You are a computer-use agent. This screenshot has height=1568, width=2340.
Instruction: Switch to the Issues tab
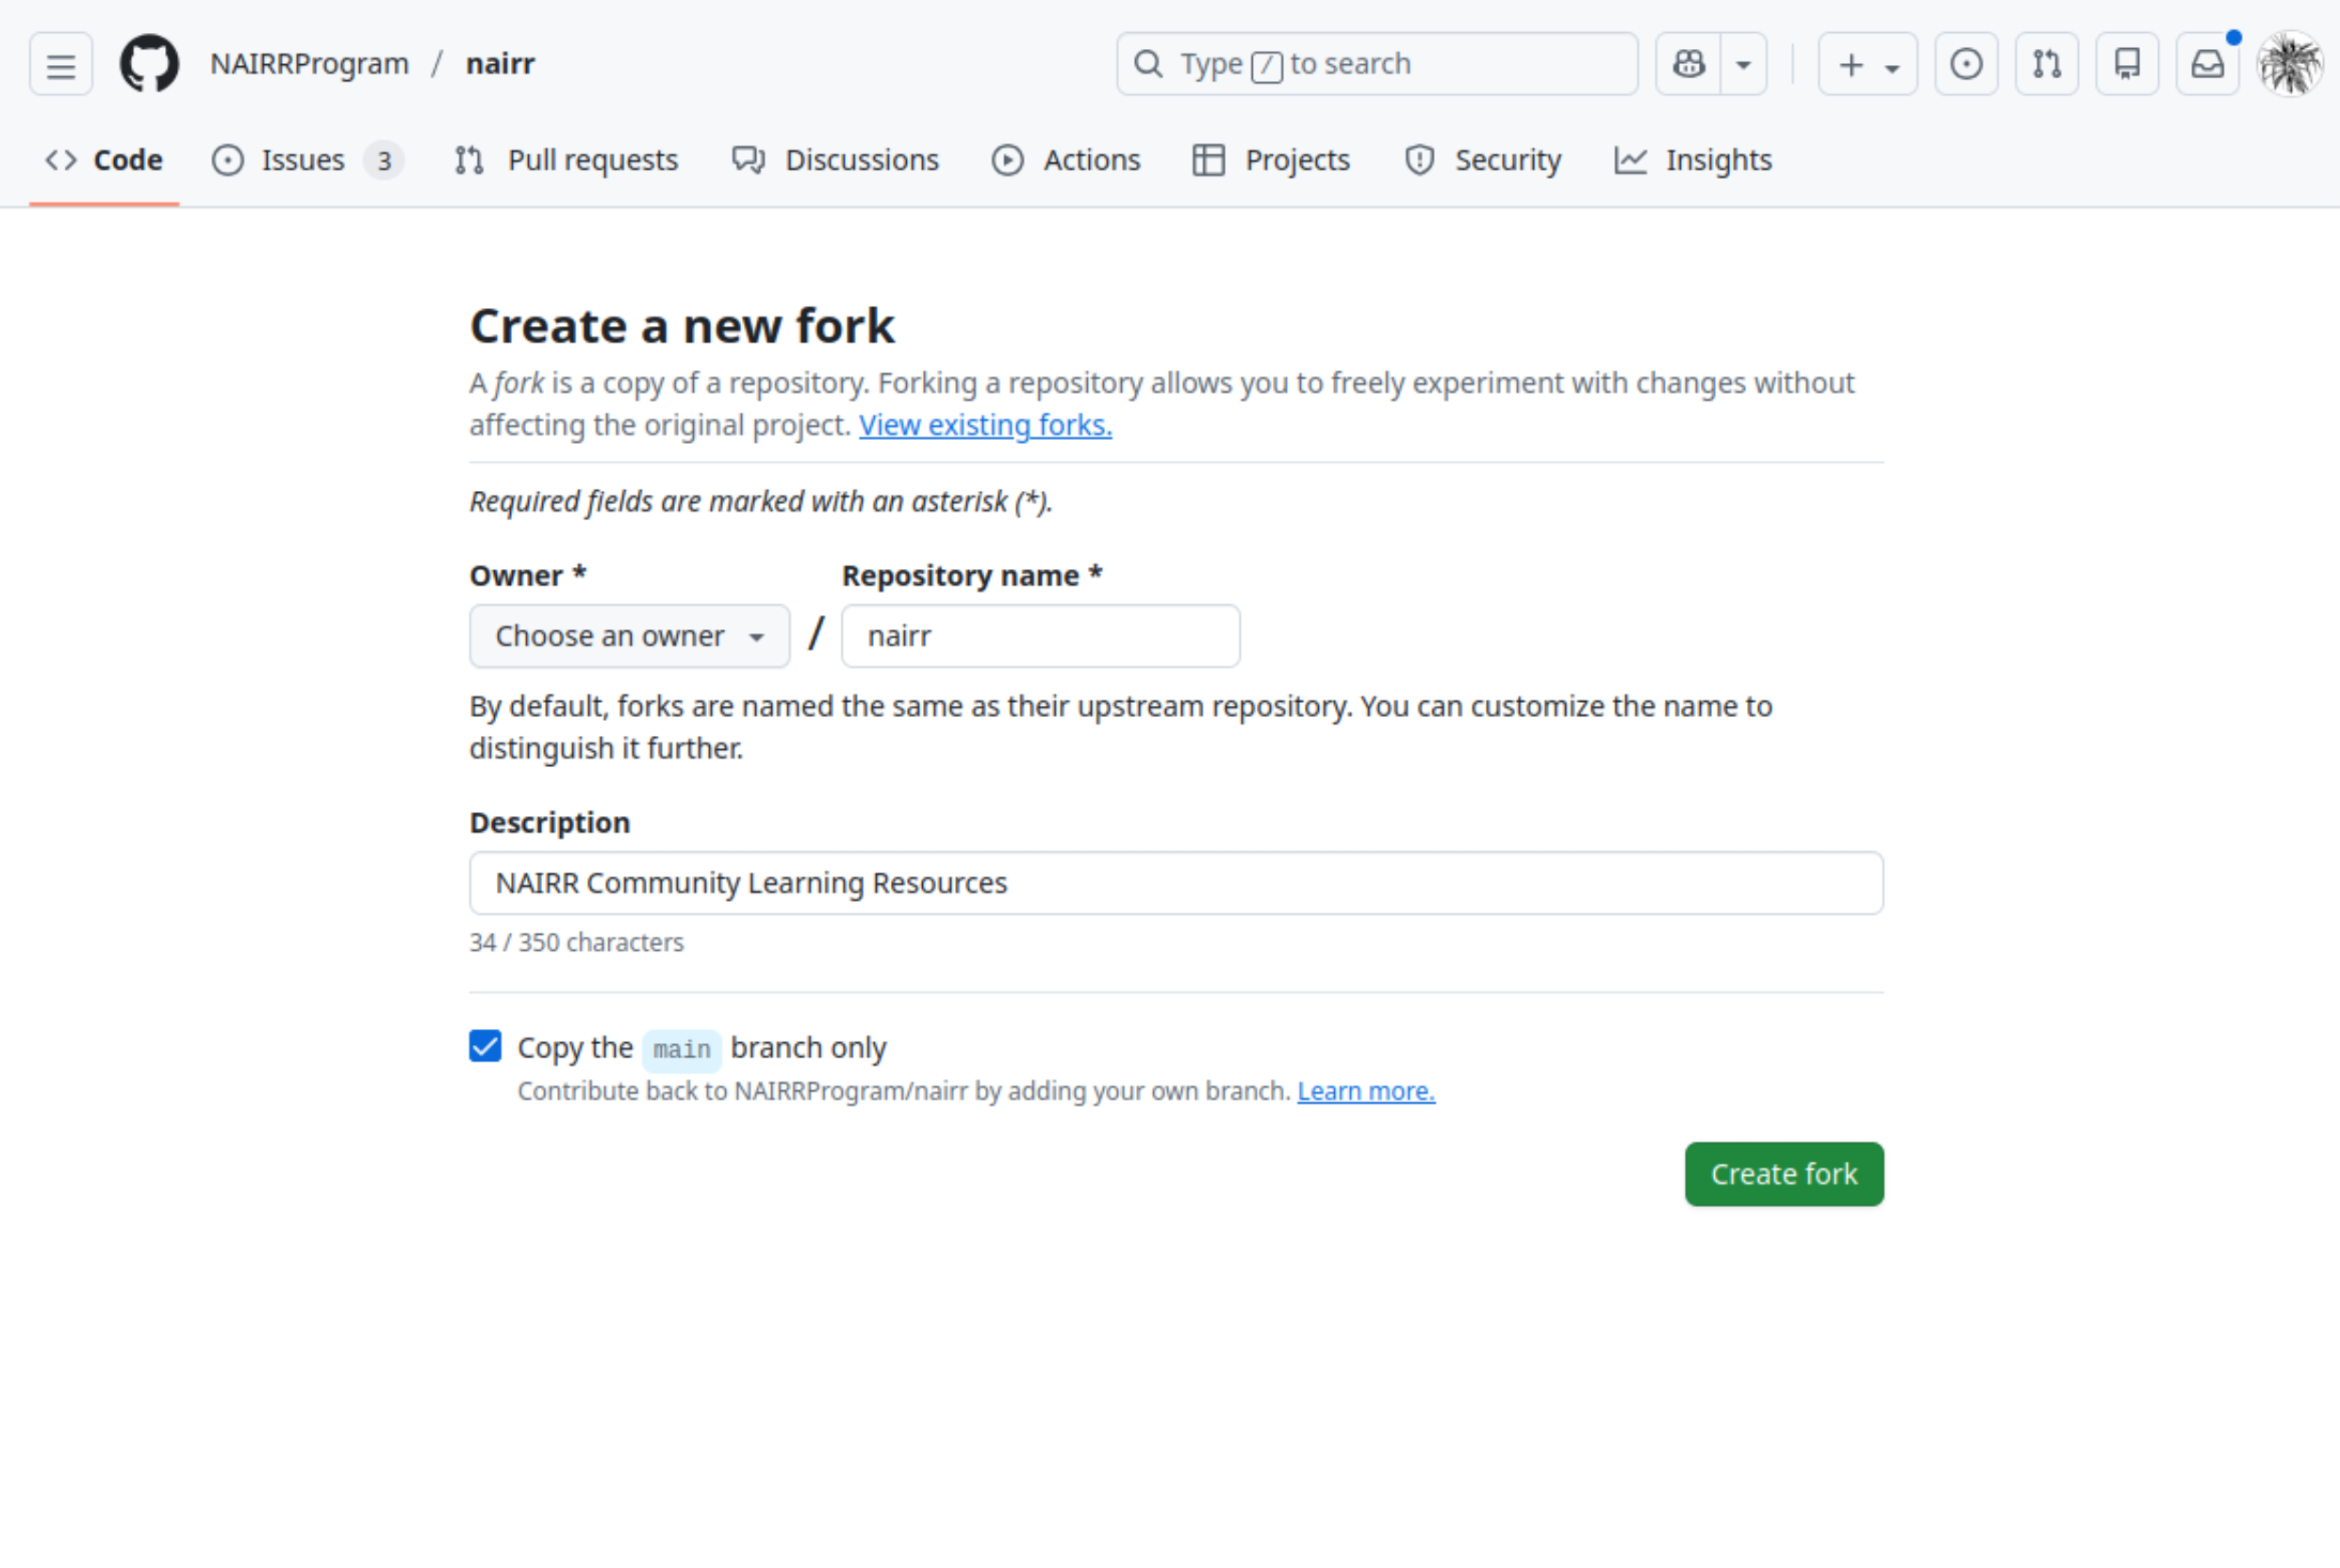click(307, 160)
